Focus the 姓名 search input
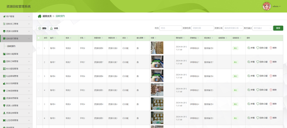This screenshot has height=128, width=287. (x=171, y=28)
